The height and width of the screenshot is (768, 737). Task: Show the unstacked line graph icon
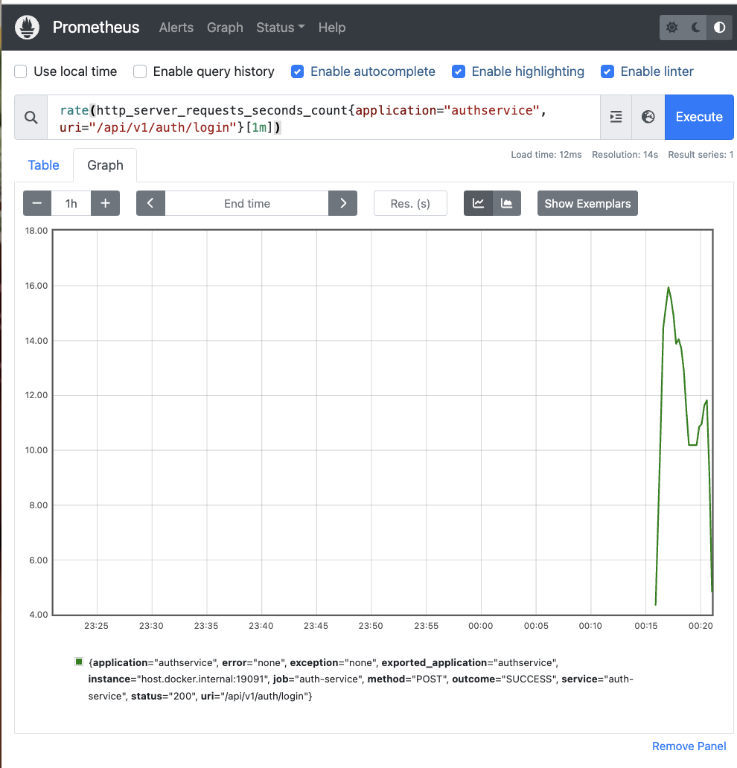click(x=478, y=203)
